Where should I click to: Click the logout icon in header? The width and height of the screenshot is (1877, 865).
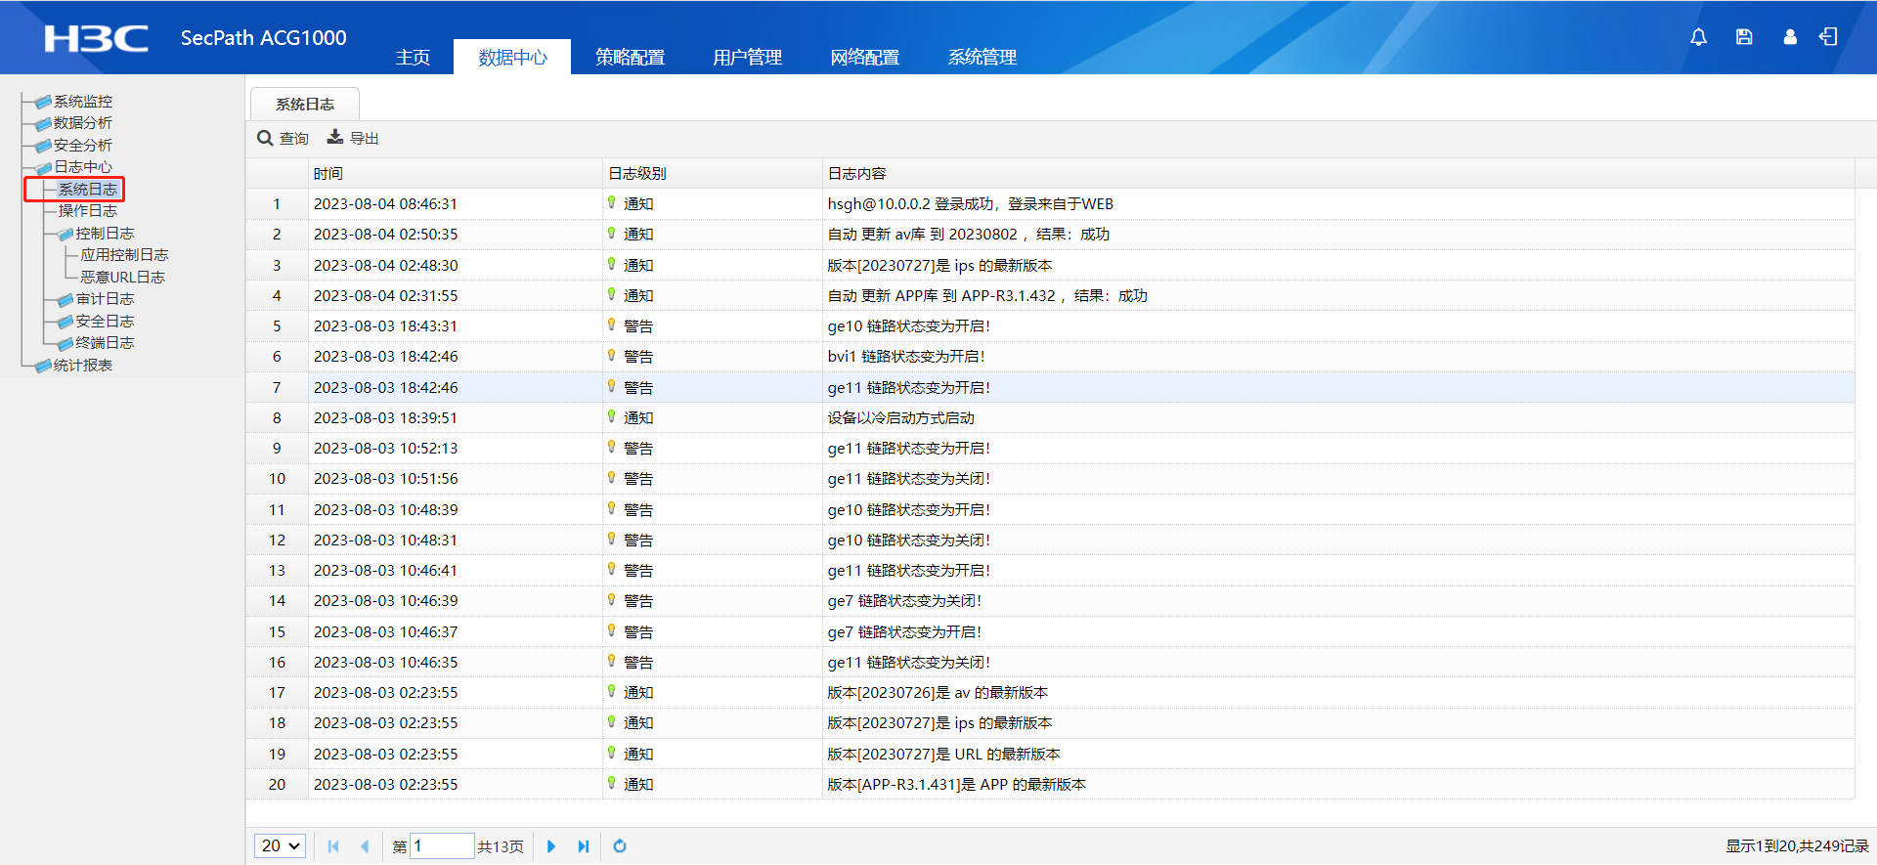click(x=1828, y=37)
